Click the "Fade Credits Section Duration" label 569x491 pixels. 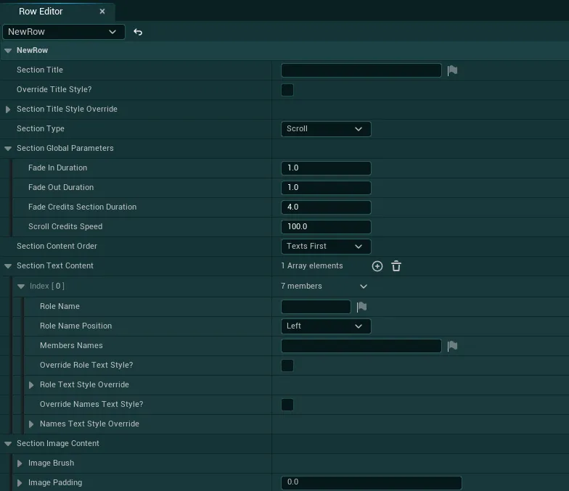[83, 207]
